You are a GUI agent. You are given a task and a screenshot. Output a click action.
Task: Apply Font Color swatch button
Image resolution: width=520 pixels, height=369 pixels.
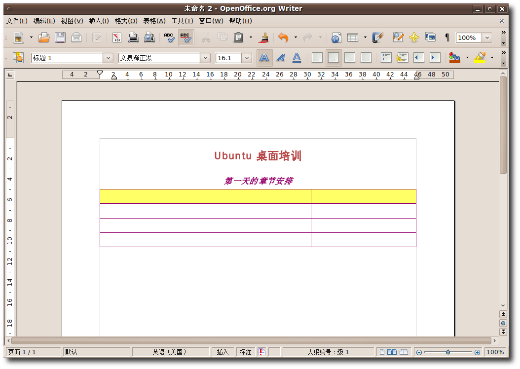(455, 58)
